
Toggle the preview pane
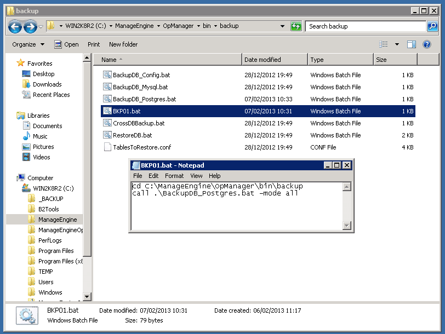coord(411,44)
